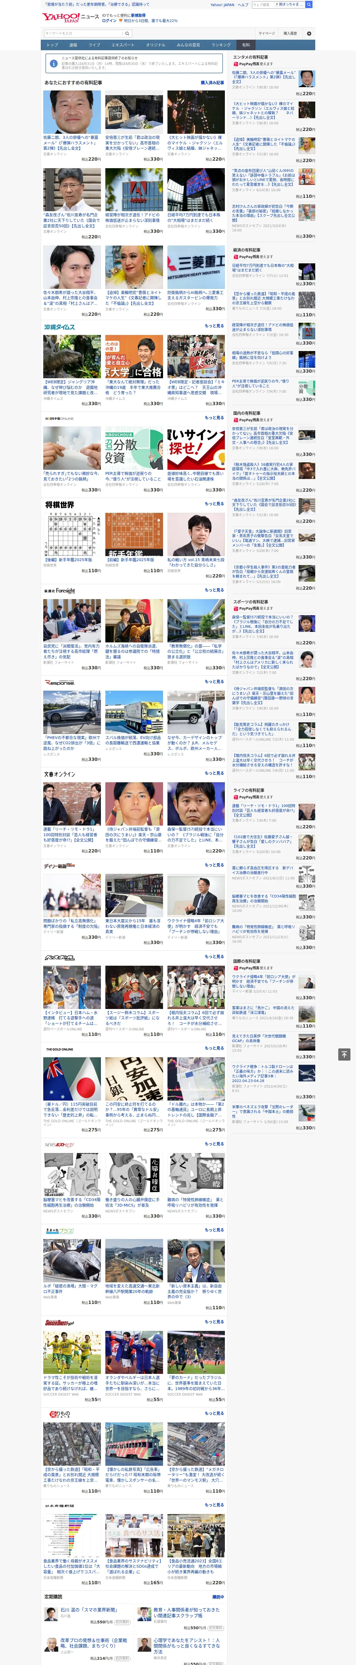Open the 購入済み記事 link
Image resolution: width=356 pixels, height=1665 pixels.
click(x=213, y=83)
